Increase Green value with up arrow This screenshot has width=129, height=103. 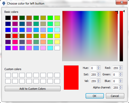121,74
